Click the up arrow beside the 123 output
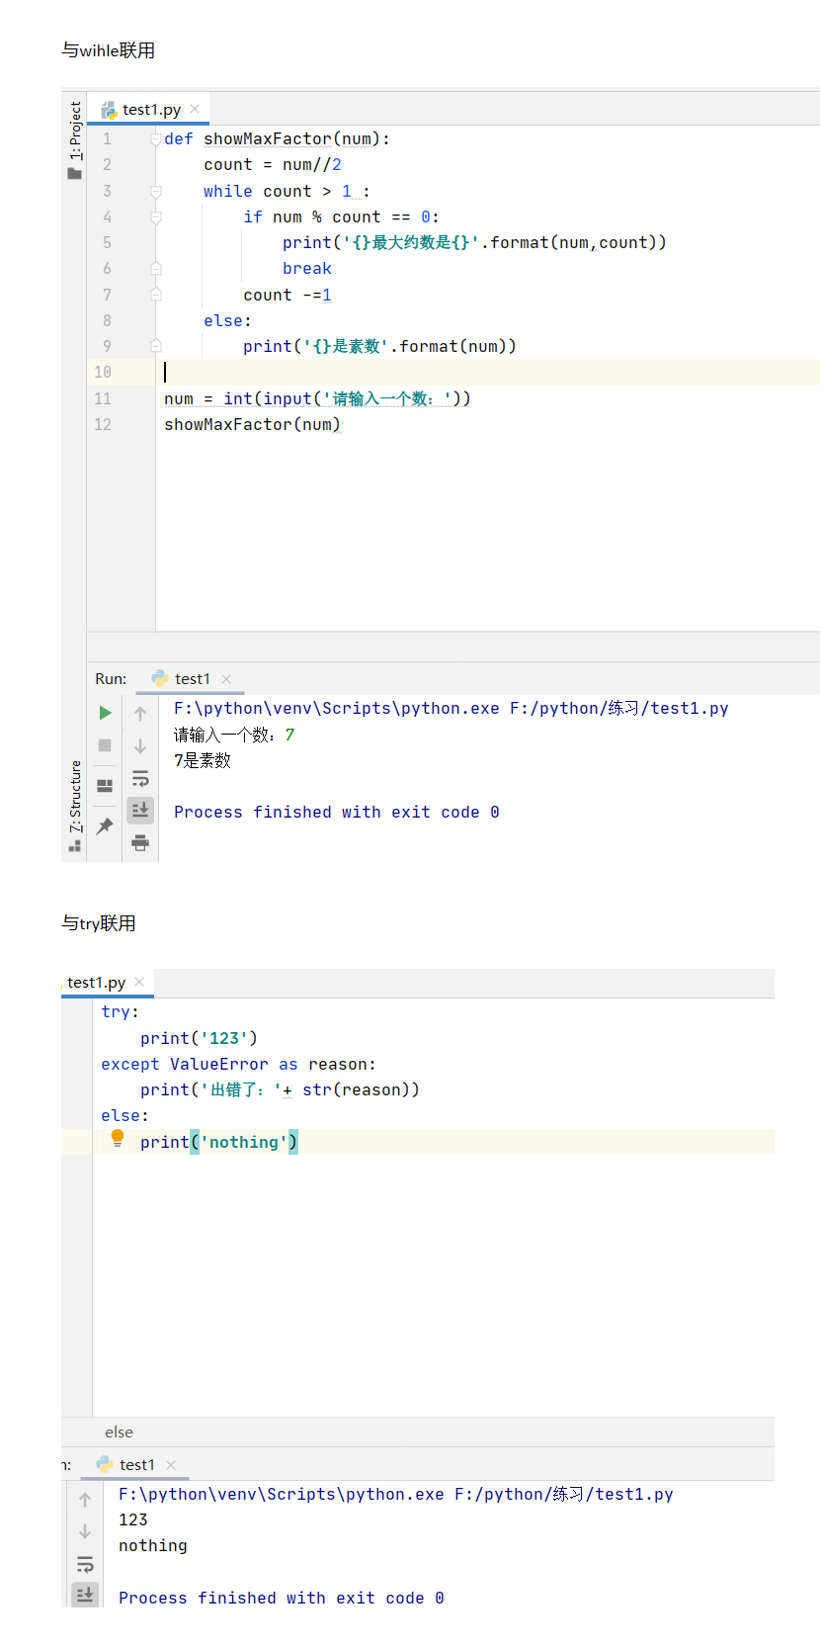This screenshot has height=1649, width=823. pos(85,1500)
